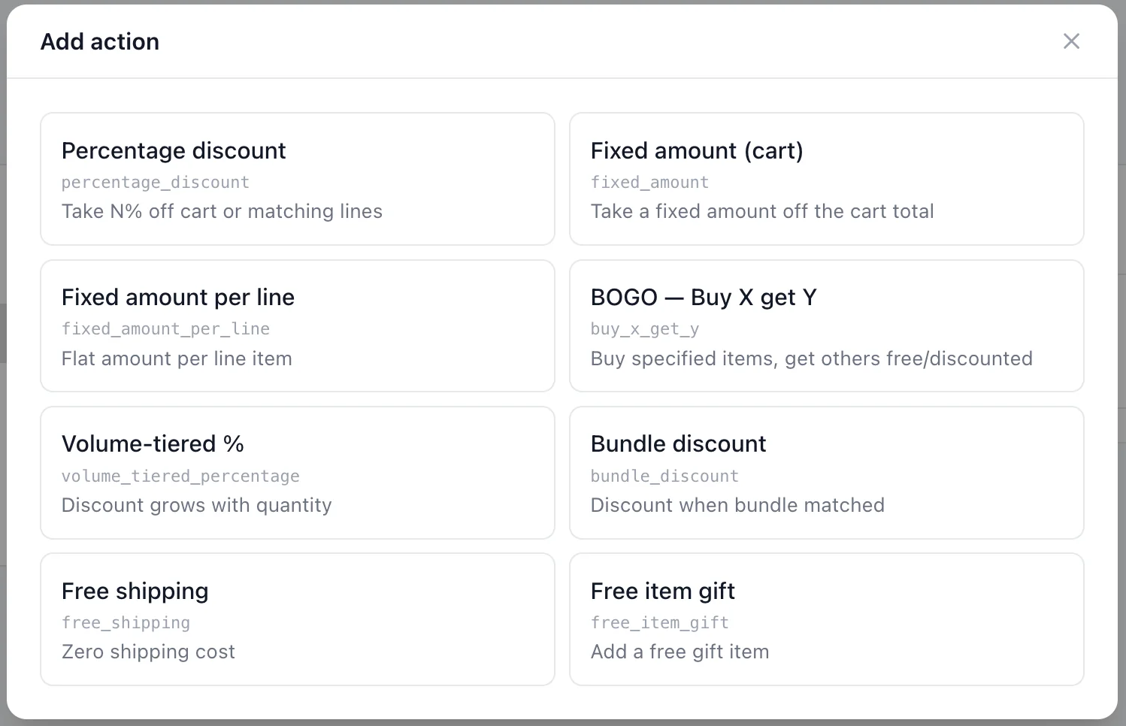Select the Percentage discount action card
1126x726 pixels.
(297, 179)
